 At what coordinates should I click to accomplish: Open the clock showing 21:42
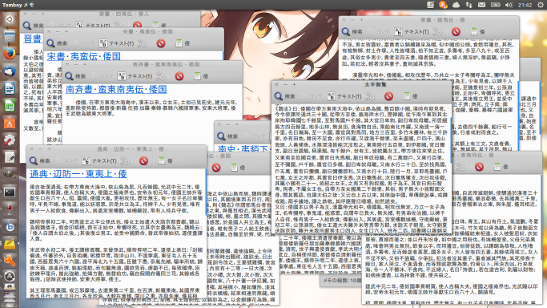(x=525, y=5)
